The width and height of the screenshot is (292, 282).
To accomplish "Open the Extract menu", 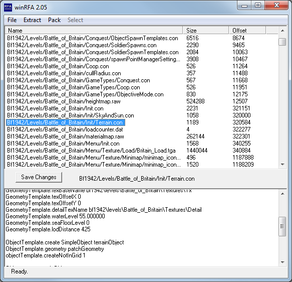I will coord(32,20).
